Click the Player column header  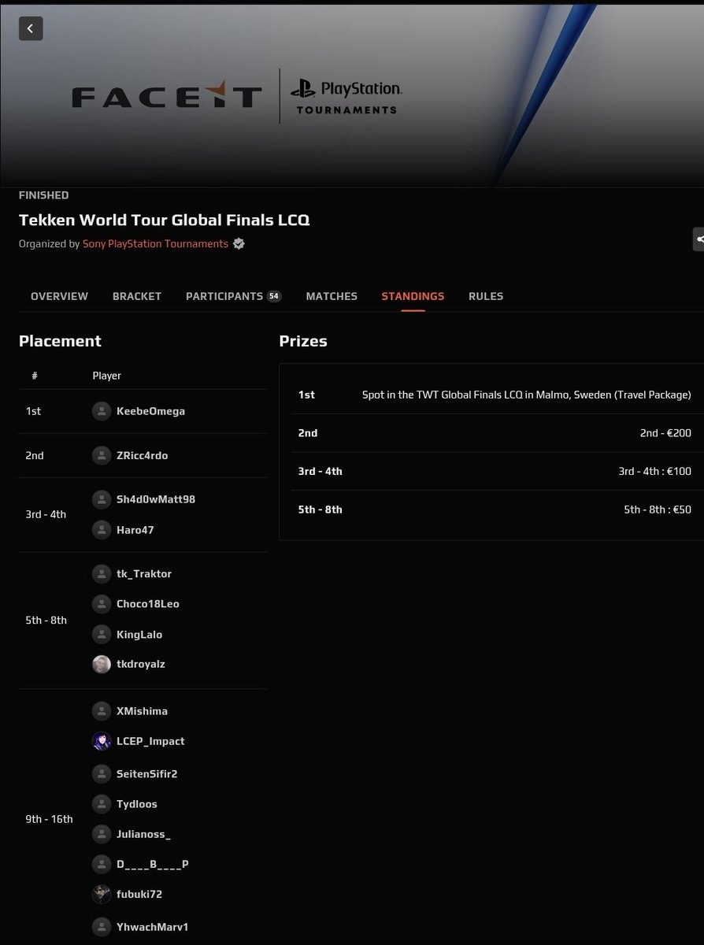pos(106,376)
